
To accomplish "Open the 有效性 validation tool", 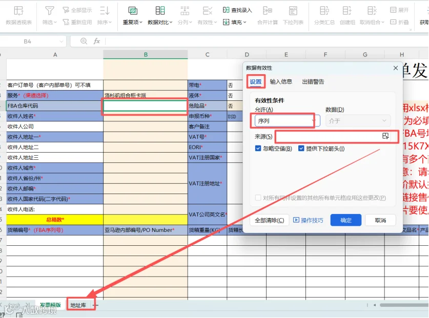I will pyautogui.click(x=207, y=15).
